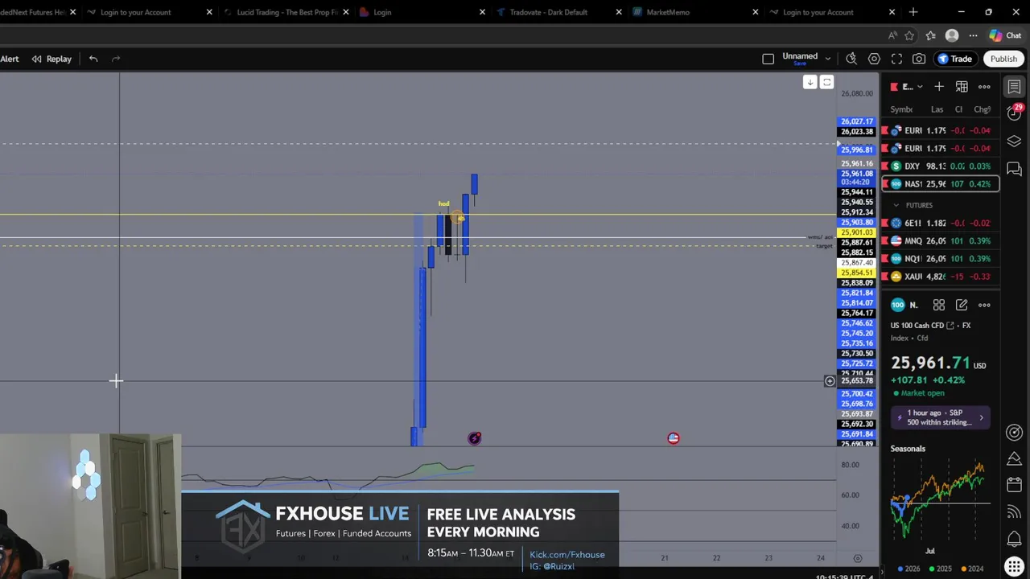Open chart time axis settings gear

pyautogui.click(x=858, y=558)
